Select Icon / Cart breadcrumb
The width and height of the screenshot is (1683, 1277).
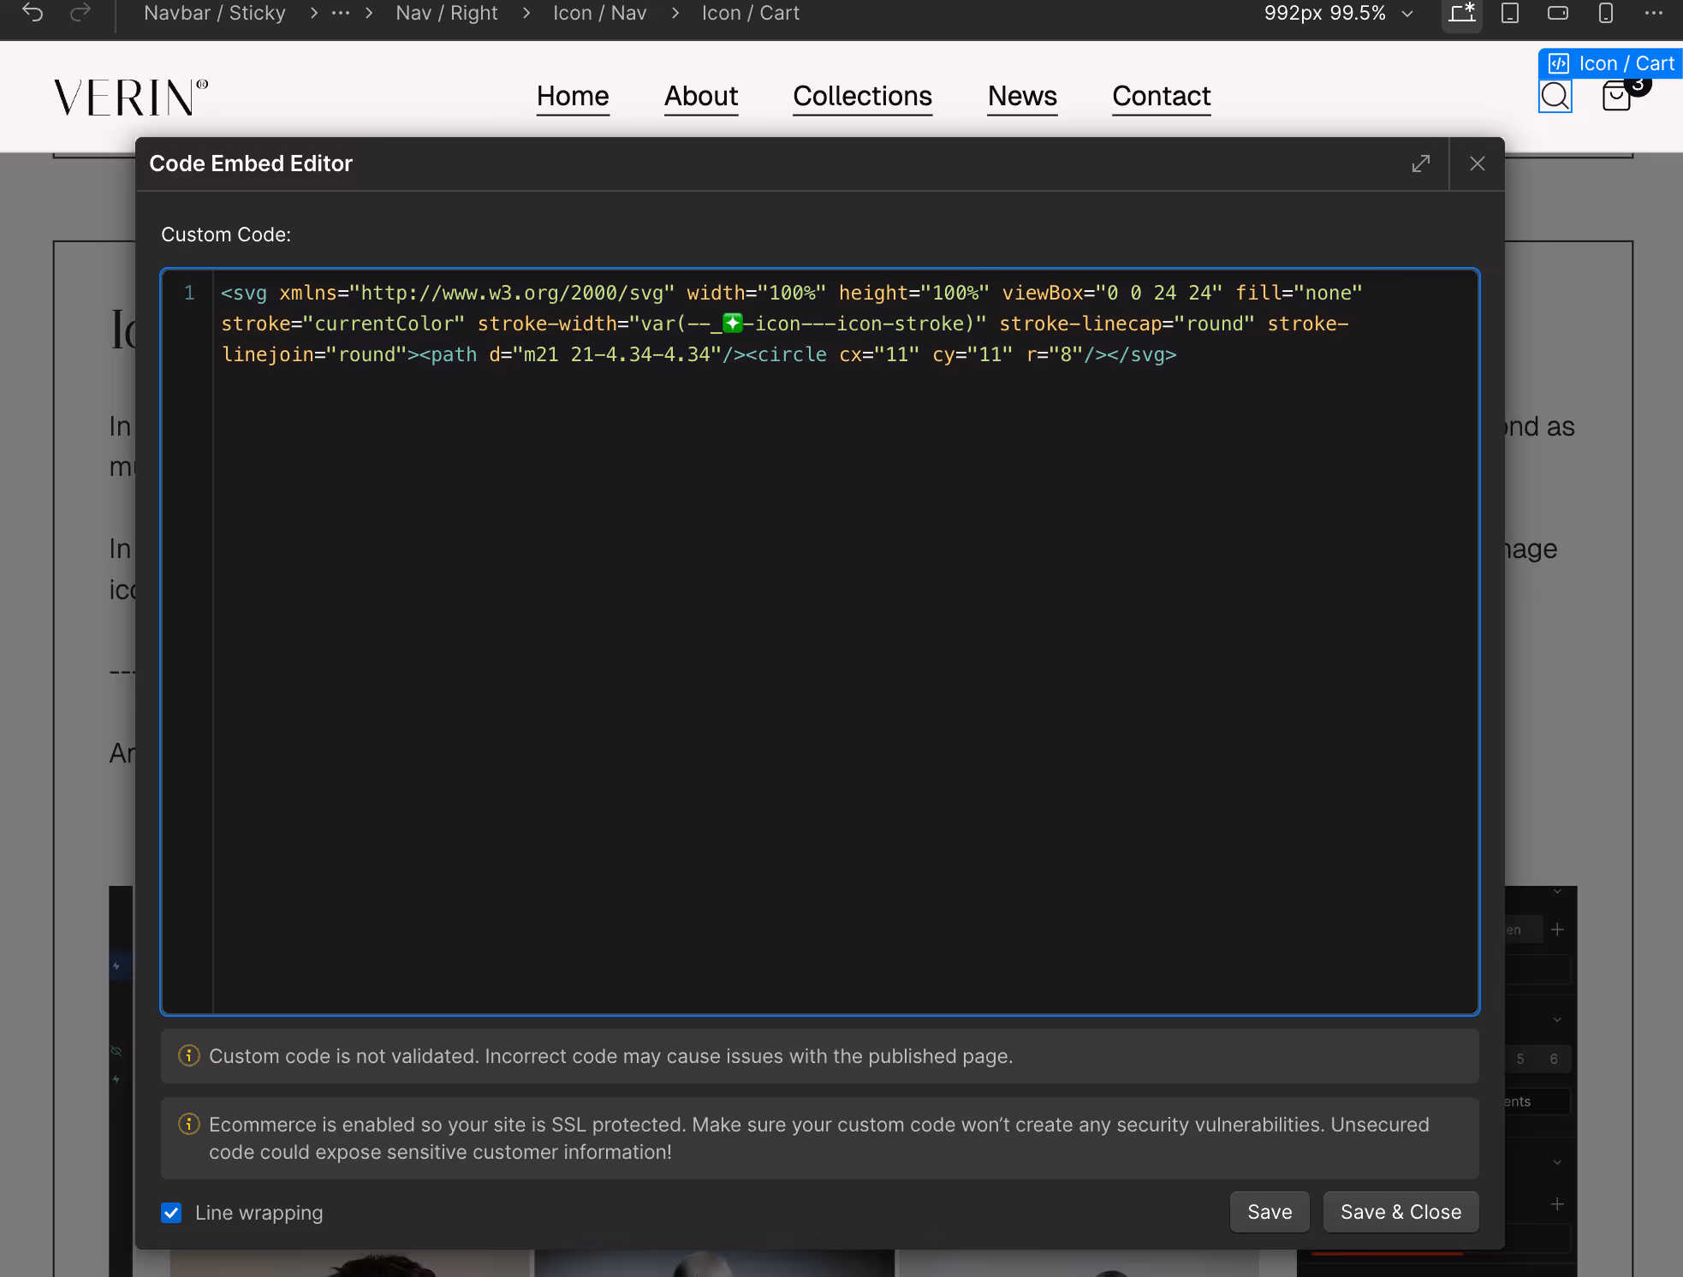[x=751, y=14]
